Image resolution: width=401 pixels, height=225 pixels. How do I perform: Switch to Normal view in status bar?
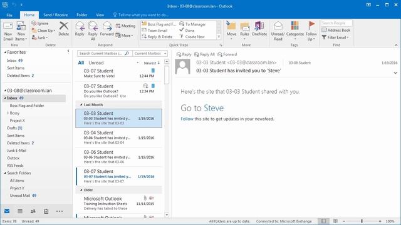[323, 221]
